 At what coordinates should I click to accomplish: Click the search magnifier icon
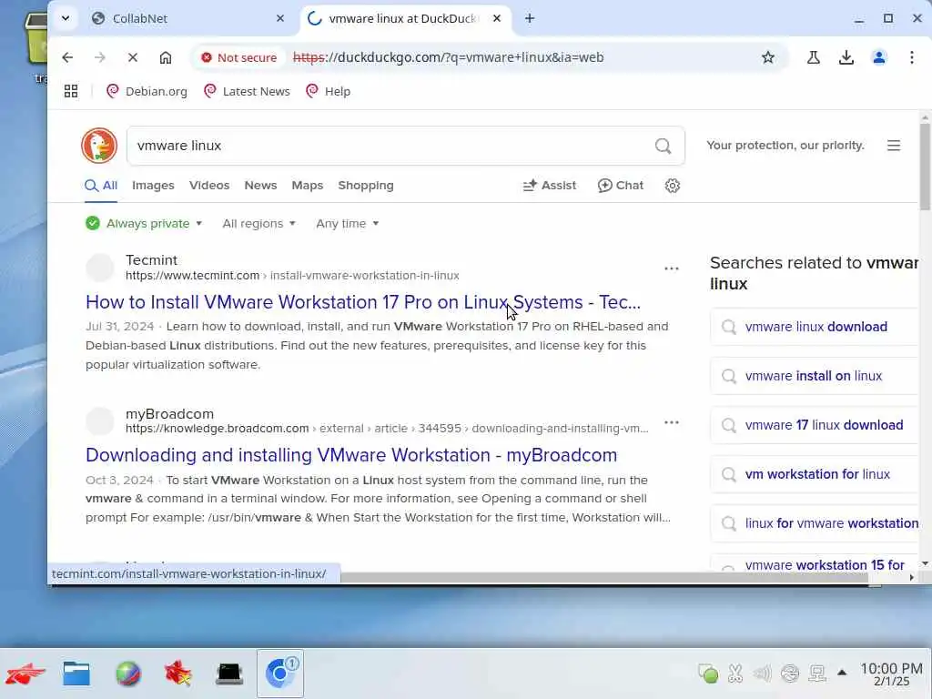click(663, 146)
